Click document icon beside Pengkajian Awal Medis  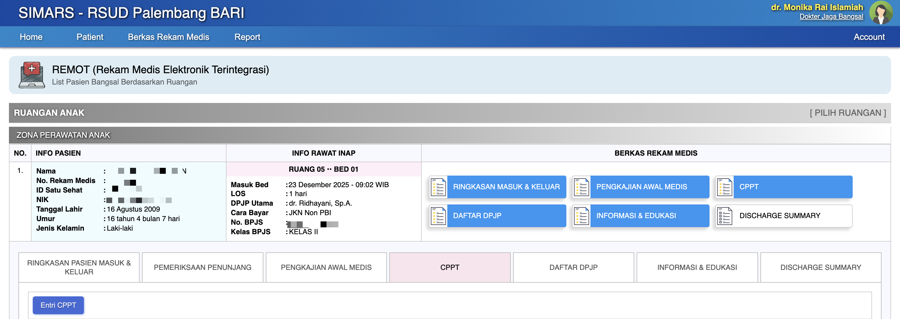(x=581, y=187)
